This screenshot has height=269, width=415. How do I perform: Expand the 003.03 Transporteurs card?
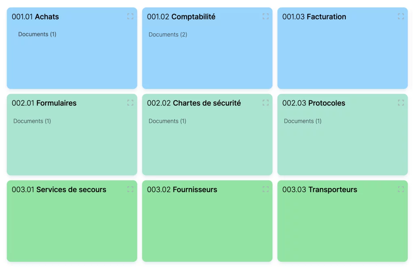tap(401, 189)
